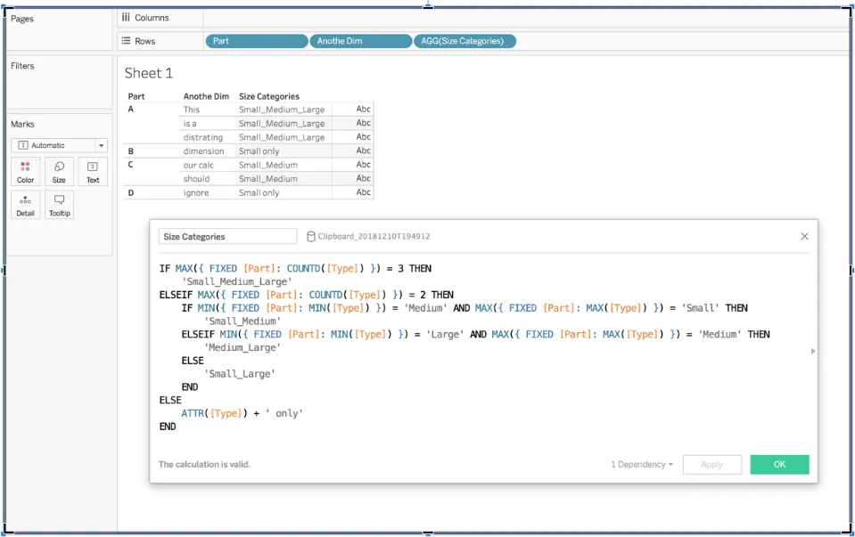Click the clipboard icon beside Clipboard_20181210T194912

310,236
